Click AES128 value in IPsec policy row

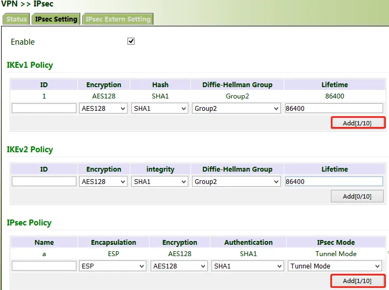coord(180,254)
